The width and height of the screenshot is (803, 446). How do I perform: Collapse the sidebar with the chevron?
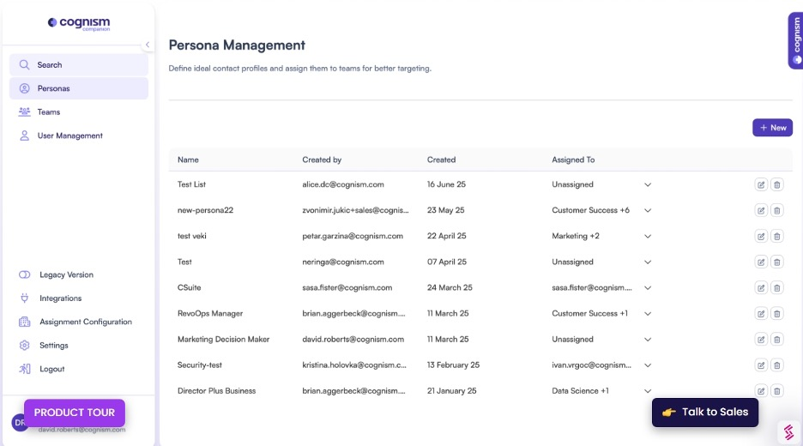click(148, 45)
